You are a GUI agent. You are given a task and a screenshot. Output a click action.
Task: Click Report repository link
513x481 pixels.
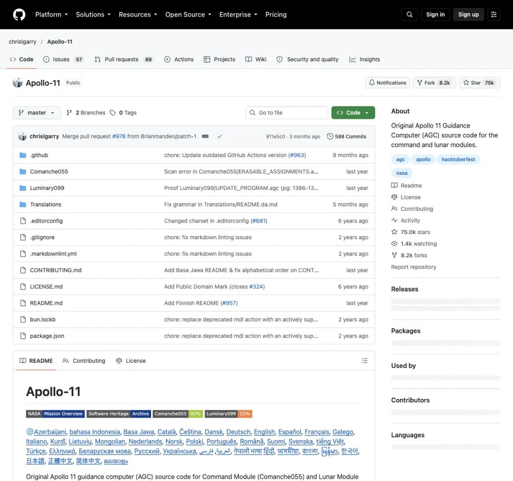pyautogui.click(x=414, y=267)
